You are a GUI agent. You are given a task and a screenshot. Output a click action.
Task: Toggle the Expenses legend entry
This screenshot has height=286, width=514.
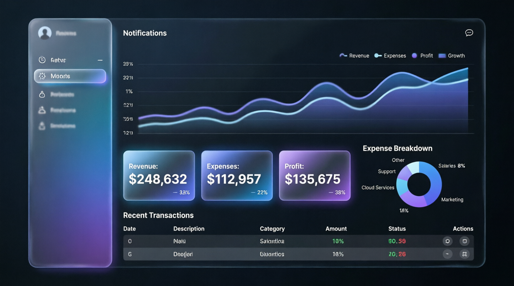pyautogui.click(x=390, y=56)
